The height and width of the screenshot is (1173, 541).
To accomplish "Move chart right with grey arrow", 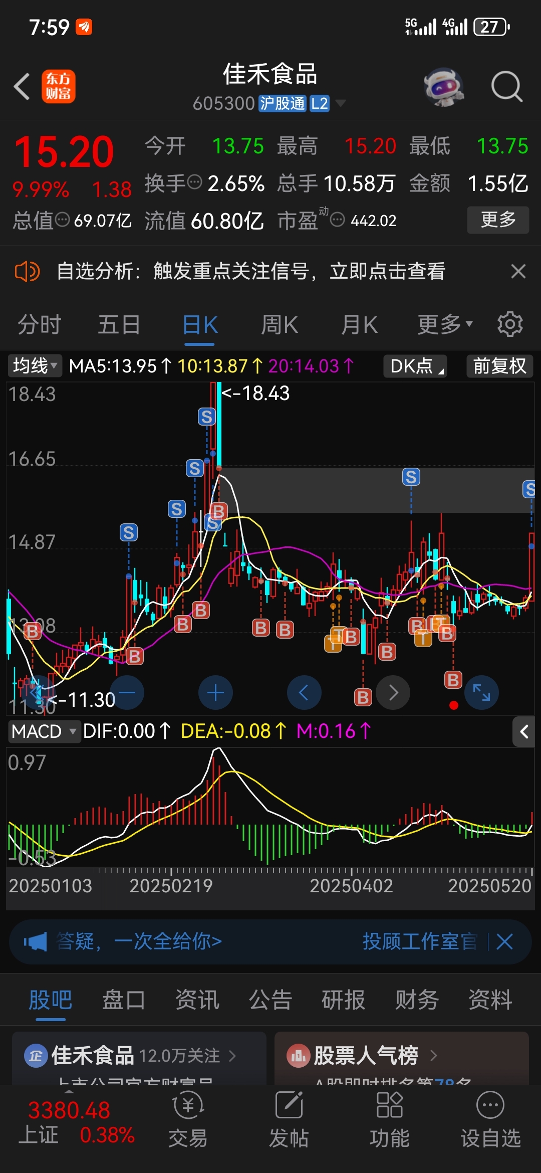I will (x=393, y=693).
